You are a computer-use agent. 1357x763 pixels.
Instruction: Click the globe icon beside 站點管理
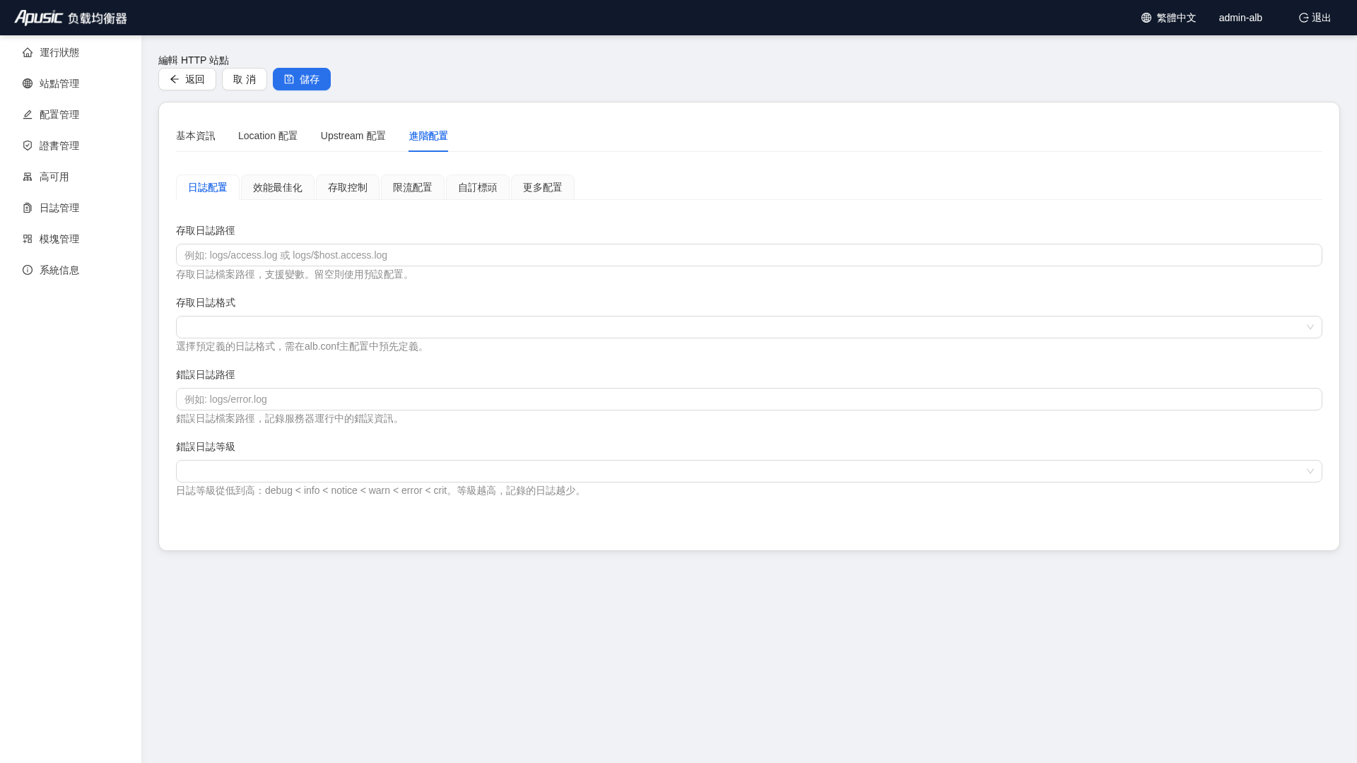point(28,83)
